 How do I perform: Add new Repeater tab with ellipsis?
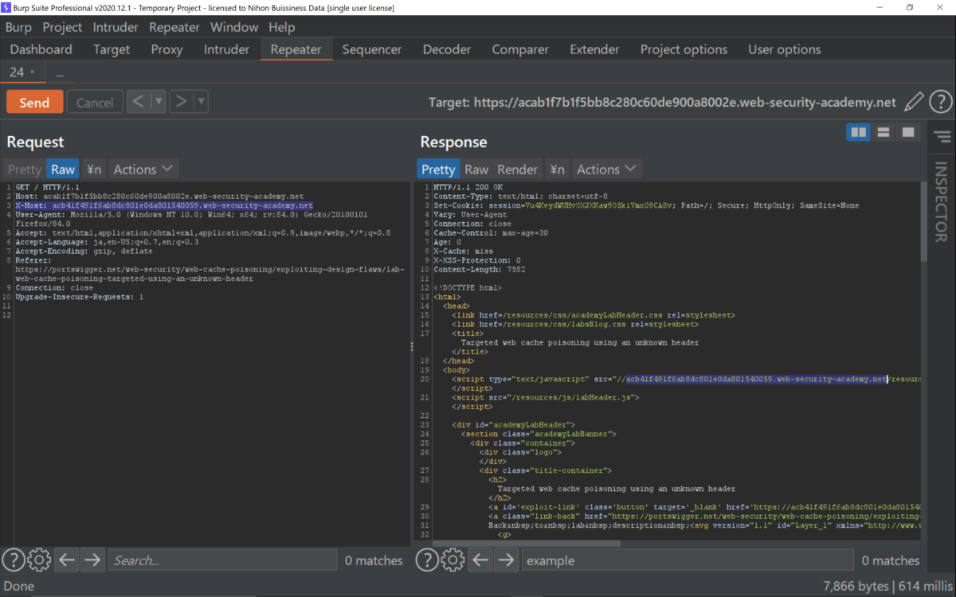coord(59,73)
